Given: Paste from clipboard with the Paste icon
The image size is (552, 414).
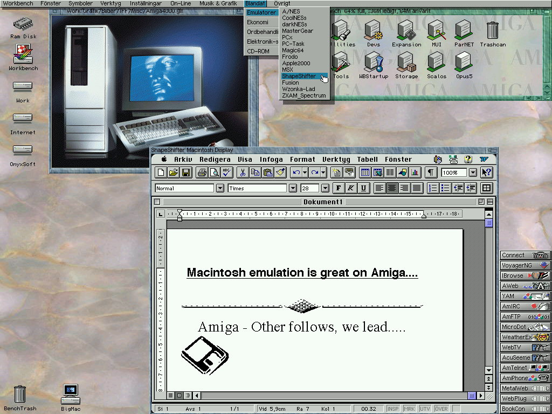Looking at the screenshot, I should (268, 172).
